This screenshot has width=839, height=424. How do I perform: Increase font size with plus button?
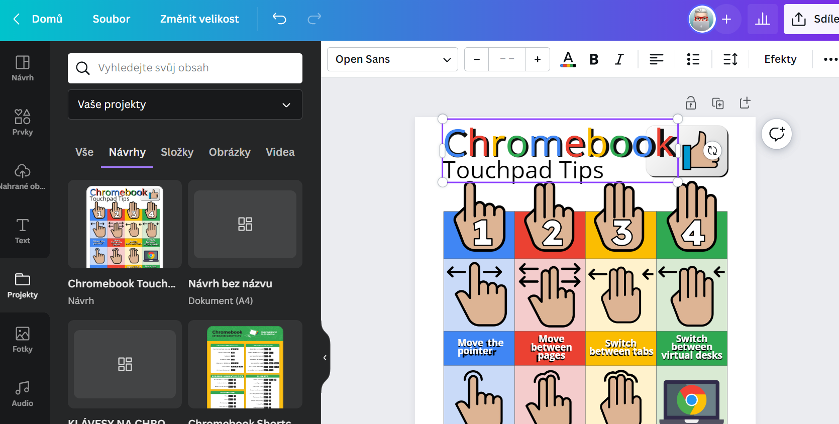538,59
